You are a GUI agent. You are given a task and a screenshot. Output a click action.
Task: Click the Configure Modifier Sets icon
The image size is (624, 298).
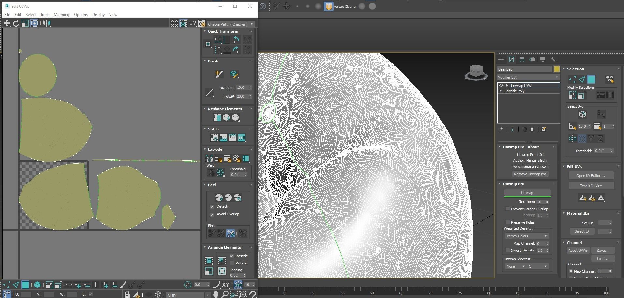[543, 129]
